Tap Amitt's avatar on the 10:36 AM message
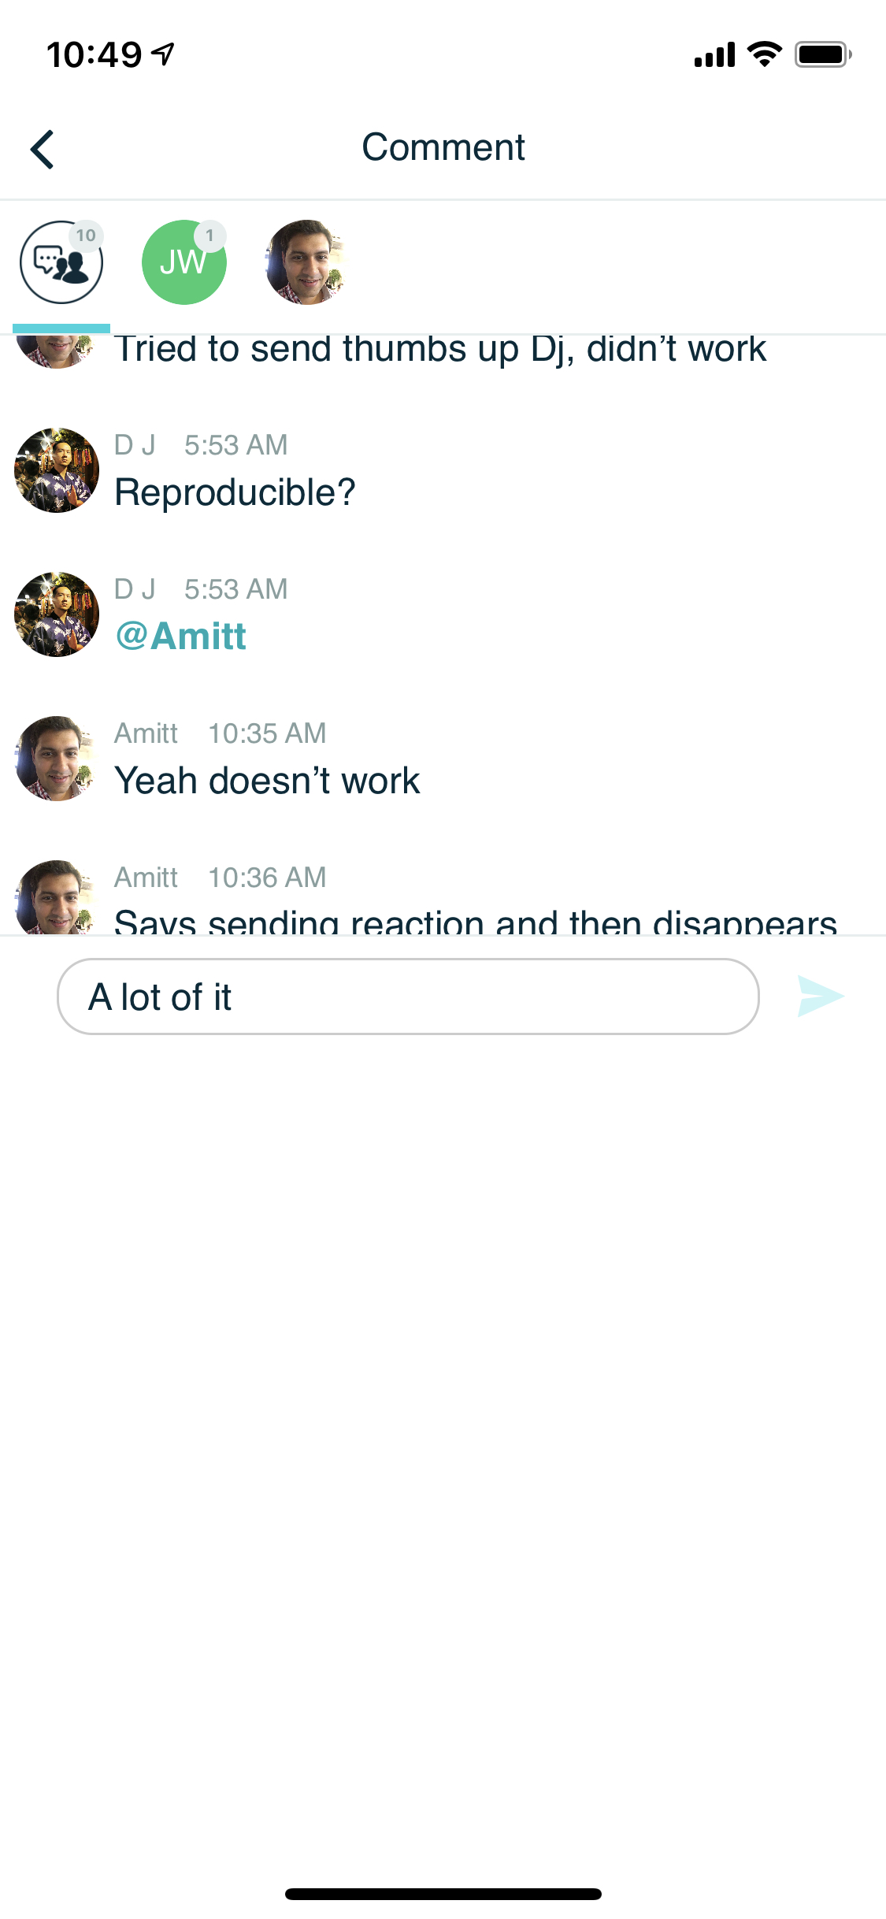 pyautogui.click(x=57, y=897)
